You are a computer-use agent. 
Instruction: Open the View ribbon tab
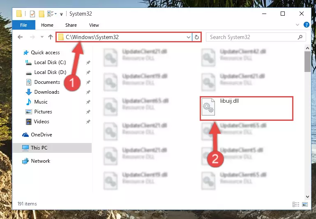point(94,25)
